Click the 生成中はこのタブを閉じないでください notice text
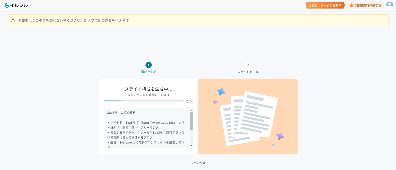 click(74, 21)
